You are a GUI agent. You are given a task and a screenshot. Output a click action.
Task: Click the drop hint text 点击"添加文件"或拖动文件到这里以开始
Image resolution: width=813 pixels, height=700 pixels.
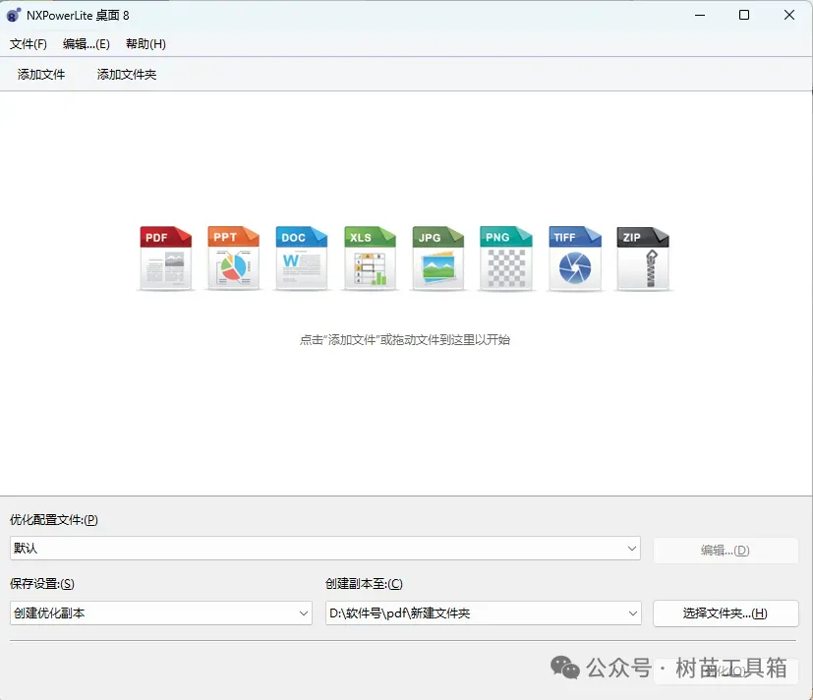click(x=405, y=339)
